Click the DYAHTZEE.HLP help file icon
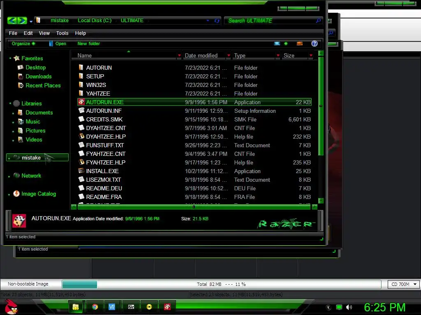Screen dimensions: 421x315 tap(81, 136)
